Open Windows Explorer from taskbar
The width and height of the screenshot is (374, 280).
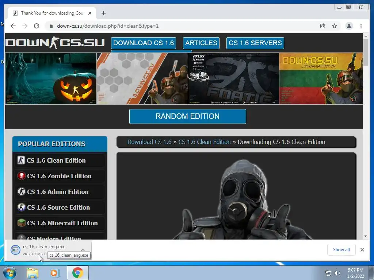tap(33, 273)
